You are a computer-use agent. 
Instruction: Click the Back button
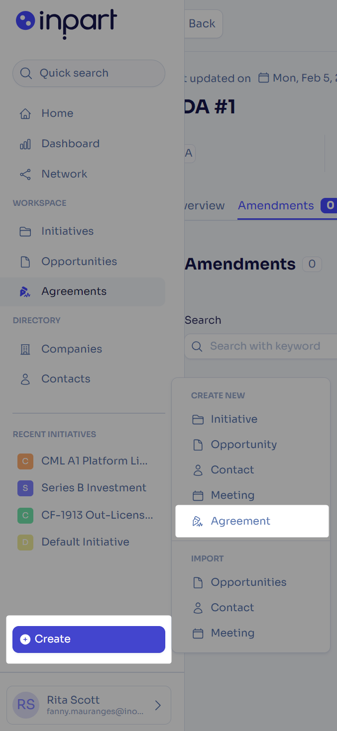pyautogui.click(x=202, y=23)
